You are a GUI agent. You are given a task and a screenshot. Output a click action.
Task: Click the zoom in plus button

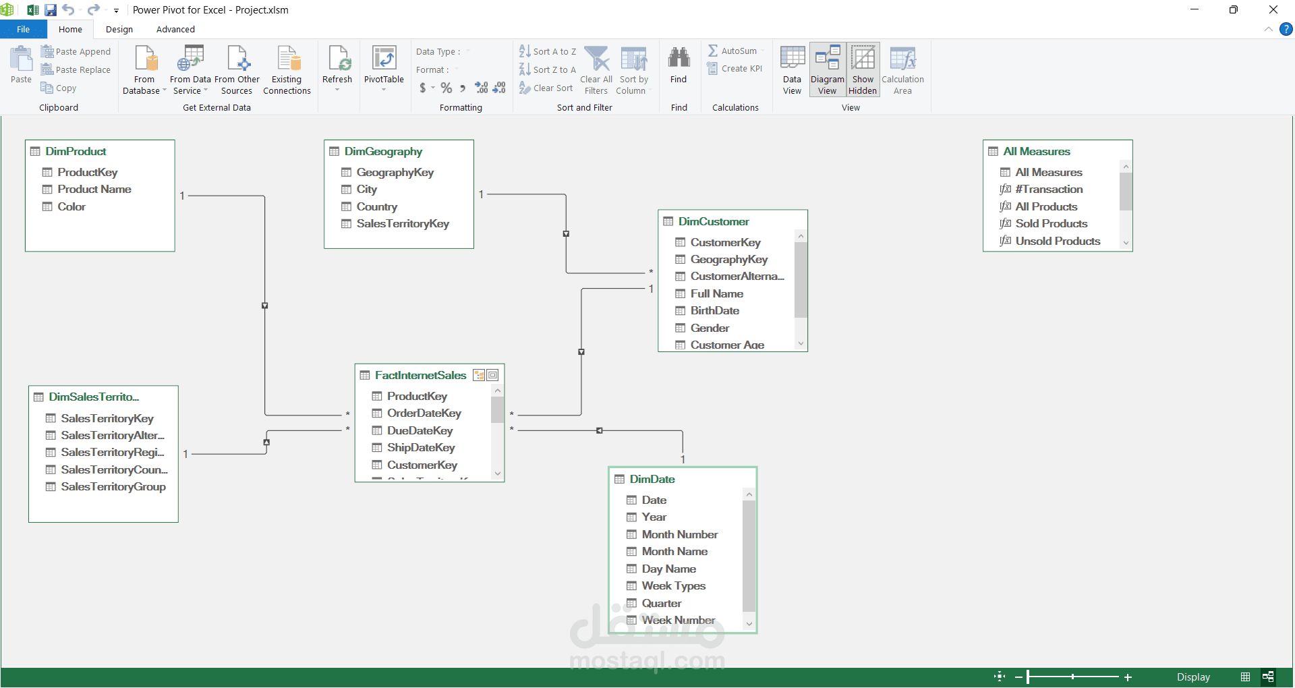coord(1128,677)
